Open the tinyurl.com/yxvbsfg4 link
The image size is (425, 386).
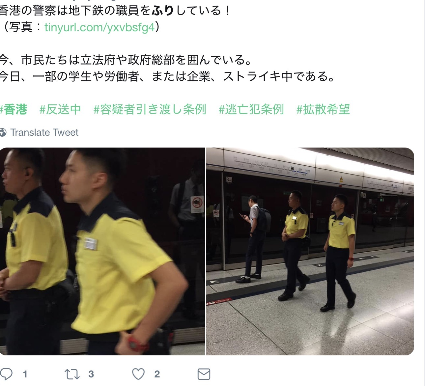[99, 27]
